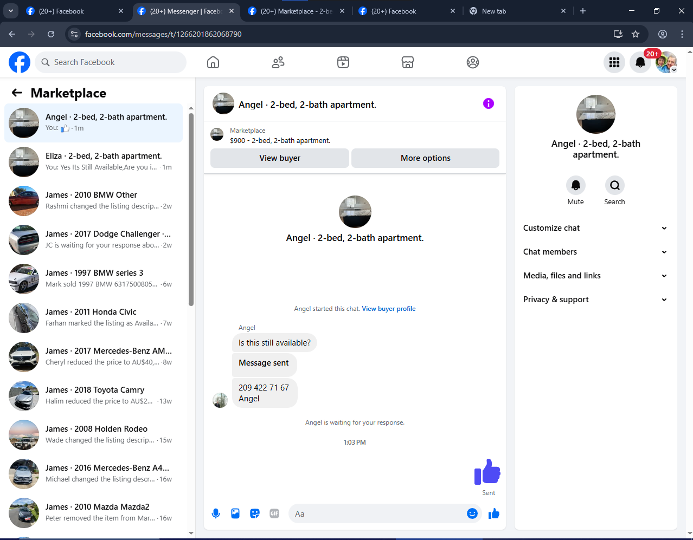693x540 pixels.
Task: Click the 209 422 71 67 Angel message
Action: point(265,393)
